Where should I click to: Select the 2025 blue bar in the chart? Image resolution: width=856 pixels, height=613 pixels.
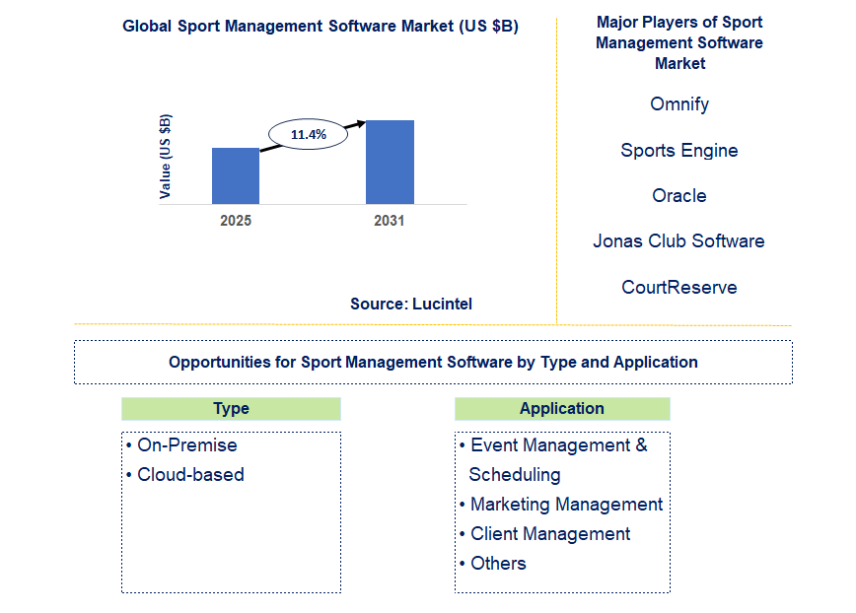(x=236, y=175)
